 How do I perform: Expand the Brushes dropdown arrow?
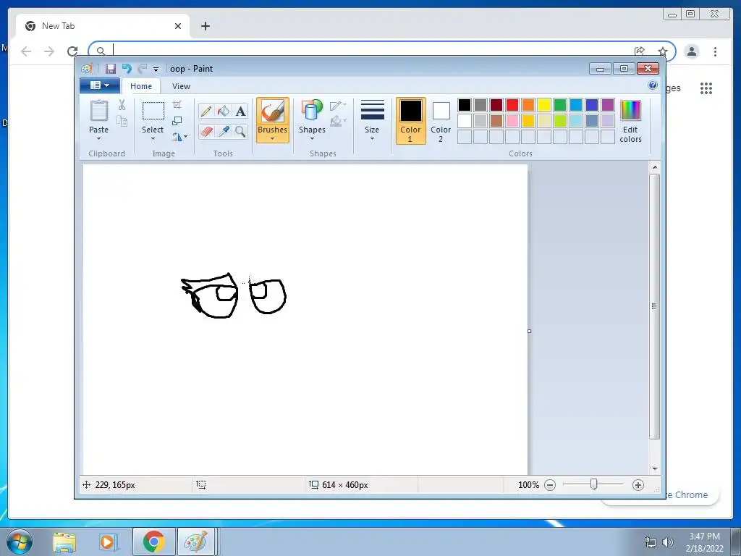coord(273,139)
